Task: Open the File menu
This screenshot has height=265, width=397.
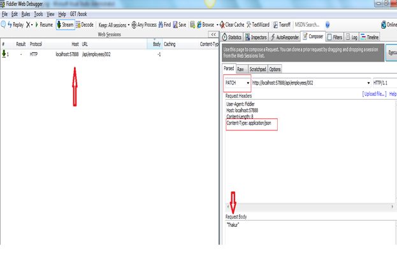Action: pos(4,14)
